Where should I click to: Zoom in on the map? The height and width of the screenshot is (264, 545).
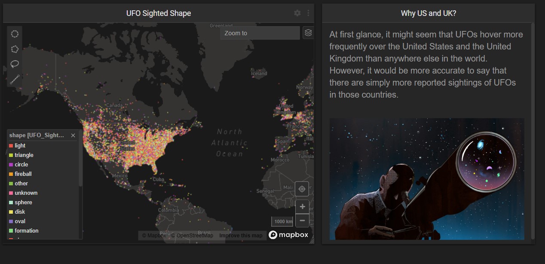(302, 207)
